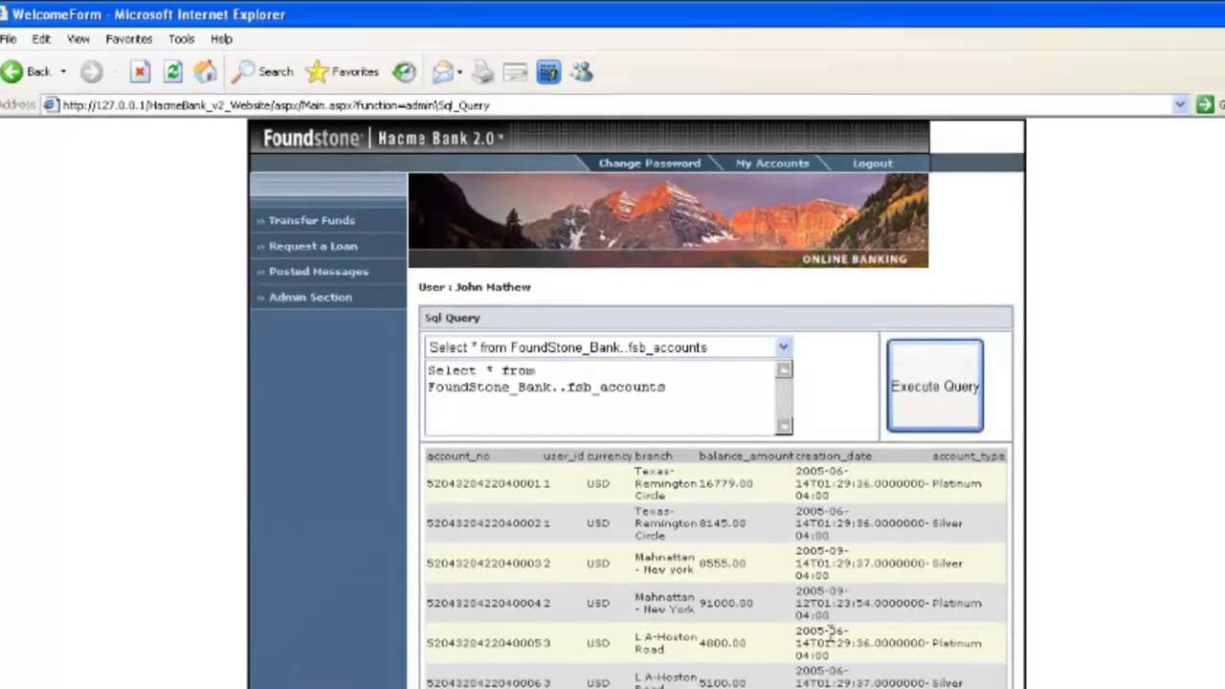Open the Search pane
This screenshot has height=689, width=1225.
coord(263,72)
